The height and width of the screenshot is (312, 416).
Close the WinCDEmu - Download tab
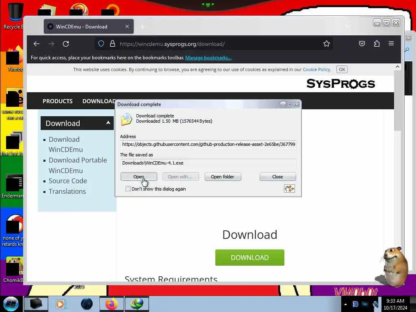127,26
